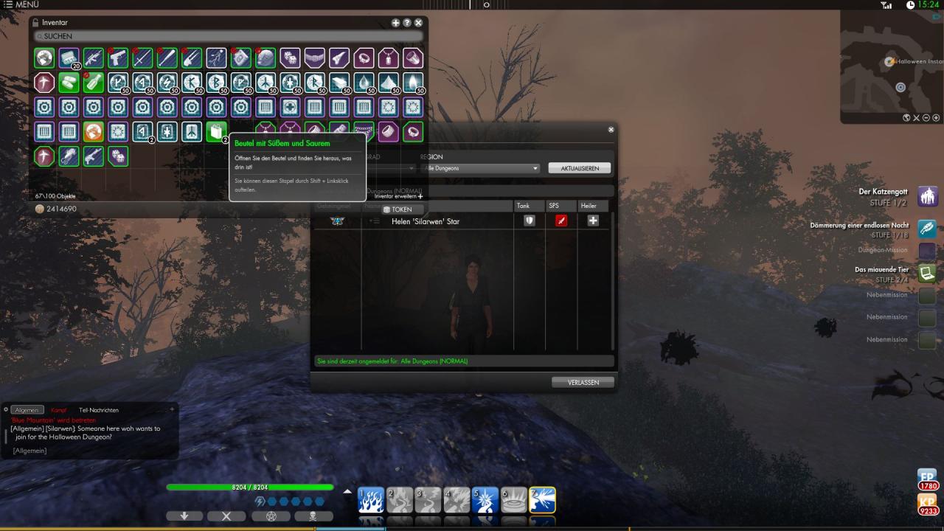The height and width of the screenshot is (531, 944).
Task: Click the empty Dungeon-Mission slot
Action: 927,251
